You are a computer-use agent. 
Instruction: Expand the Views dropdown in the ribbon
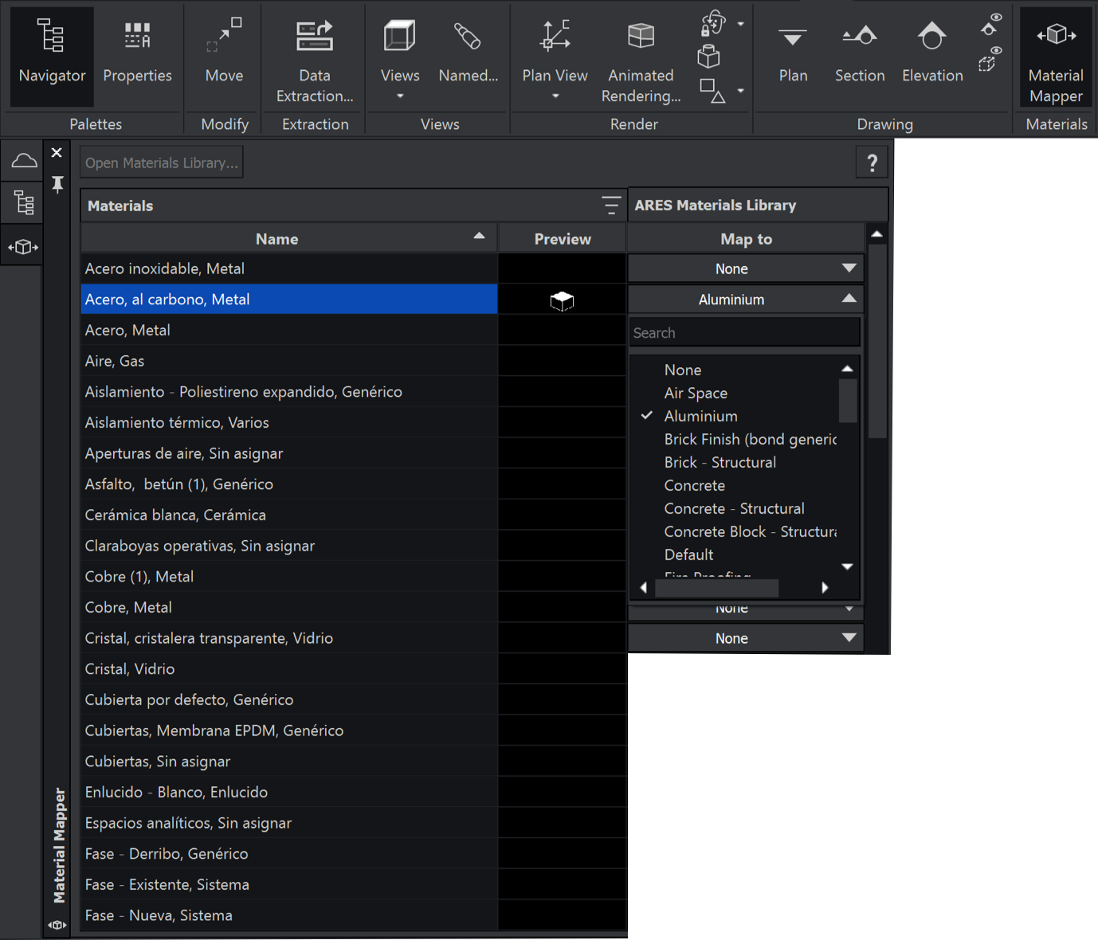[400, 96]
